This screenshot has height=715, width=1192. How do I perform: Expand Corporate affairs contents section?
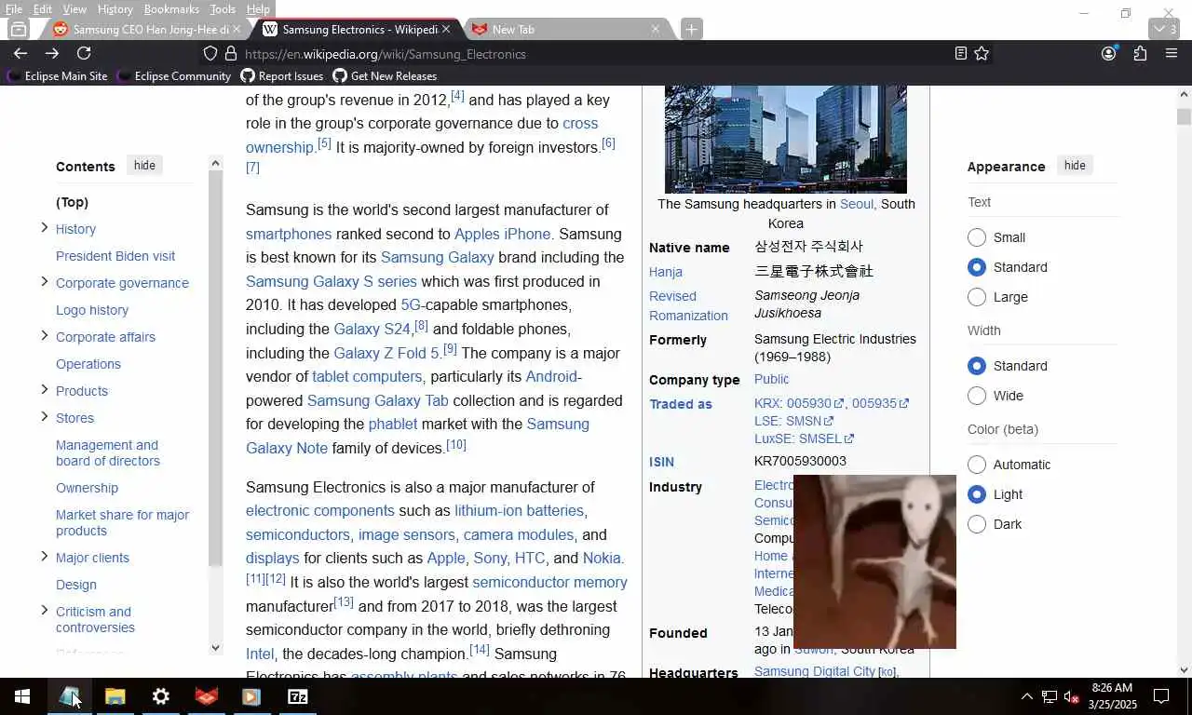pyautogui.click(x=44, y=336)
